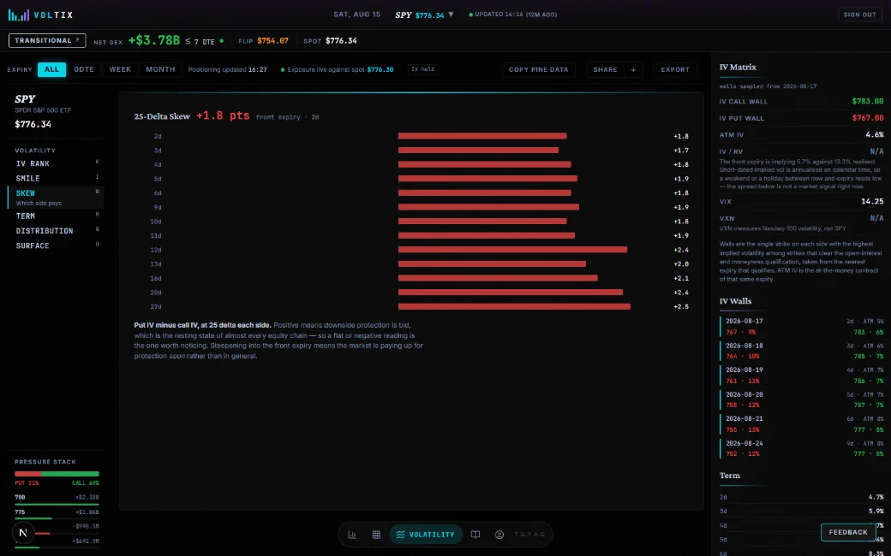Select the WEEK expiry filter
Viewport: 891px width, 556px height.
point(120,69)
